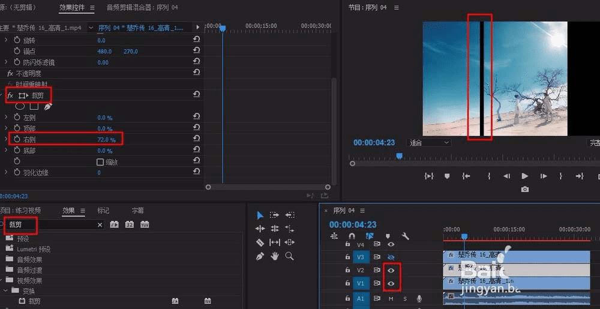
Task: Toggle V1 track eye visibility
Action: point(391,283)
